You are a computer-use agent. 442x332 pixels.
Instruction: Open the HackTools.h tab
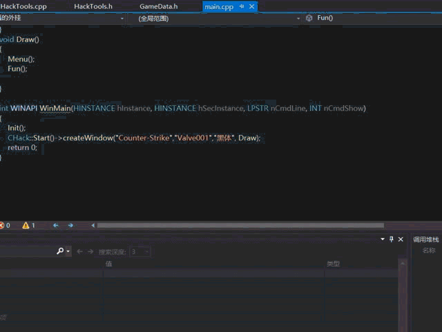93,6
